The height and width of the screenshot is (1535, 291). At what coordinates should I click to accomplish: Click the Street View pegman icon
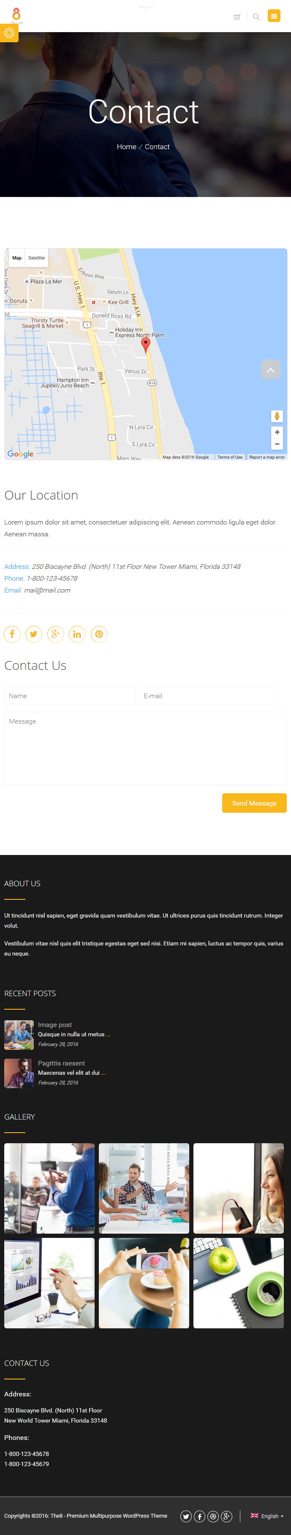point(277,416)
